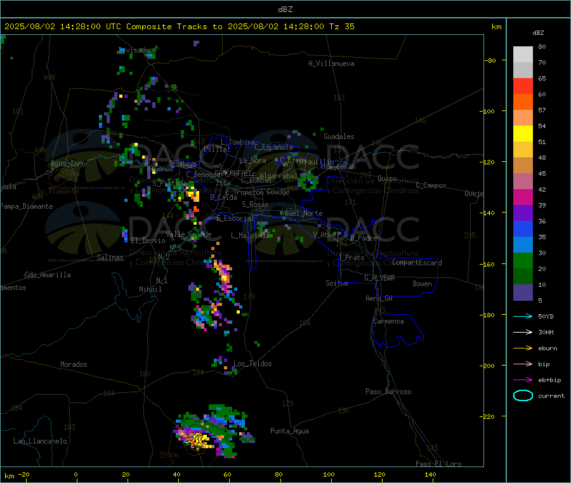Select the Punta_Agua station label
This screenshot has height=483, width=571.
click(x=289, y=431)
